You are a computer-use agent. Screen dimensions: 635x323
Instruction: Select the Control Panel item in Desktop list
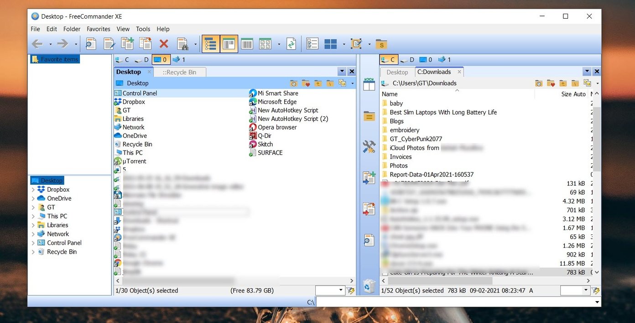point(140,93)
